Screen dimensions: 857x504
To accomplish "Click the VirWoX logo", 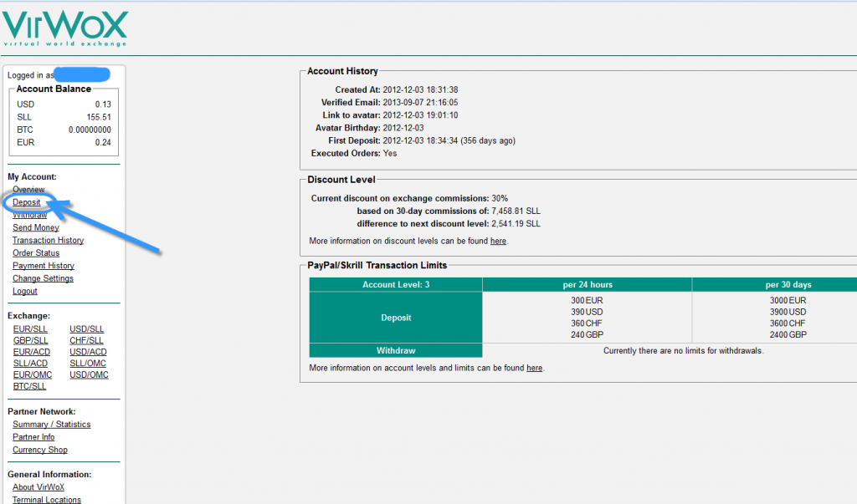I will (65, 28).
